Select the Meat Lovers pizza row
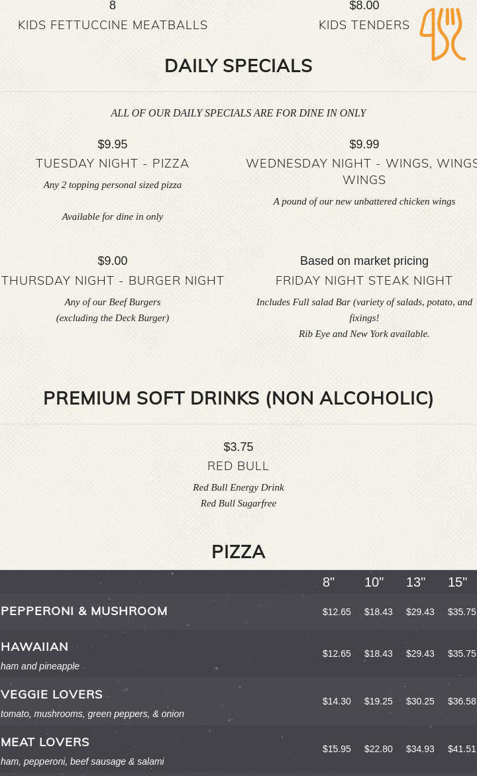The height and width of the screenshot is (776, 477). coord(45,742)
